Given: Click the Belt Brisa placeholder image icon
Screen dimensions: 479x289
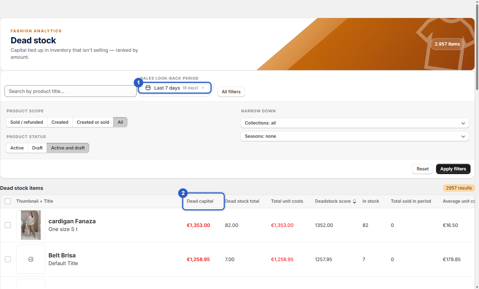Looking at the screenshot, I should tap(31, 259).
